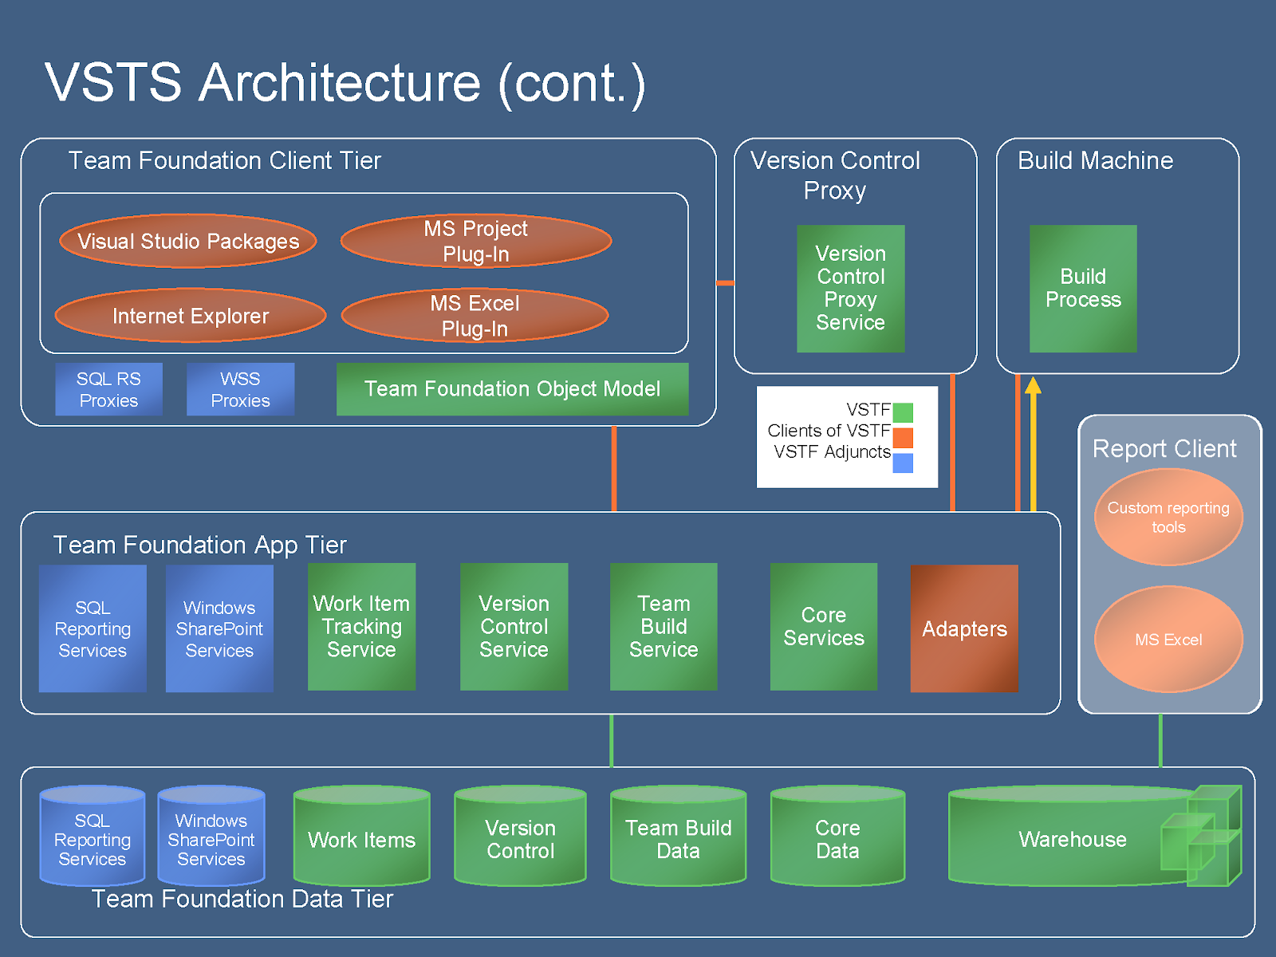Click the Version Control Proxy Service box

[851, 289]
